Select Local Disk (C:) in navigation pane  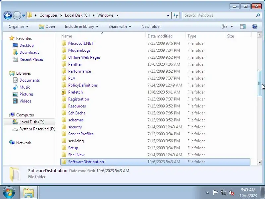[29, 122]
